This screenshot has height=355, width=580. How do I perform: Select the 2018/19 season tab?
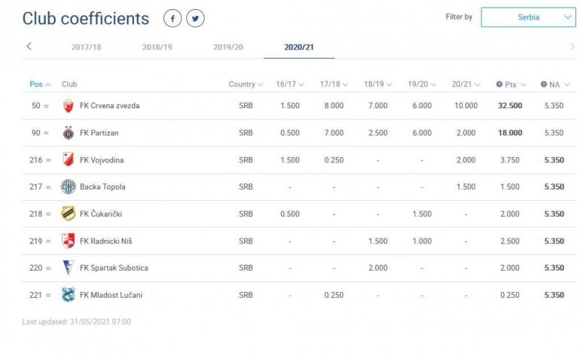tap(157, 47)
